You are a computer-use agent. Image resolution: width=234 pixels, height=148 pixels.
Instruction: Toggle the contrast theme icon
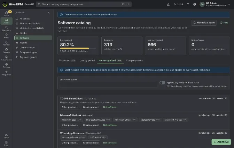(x=194, y=4)
